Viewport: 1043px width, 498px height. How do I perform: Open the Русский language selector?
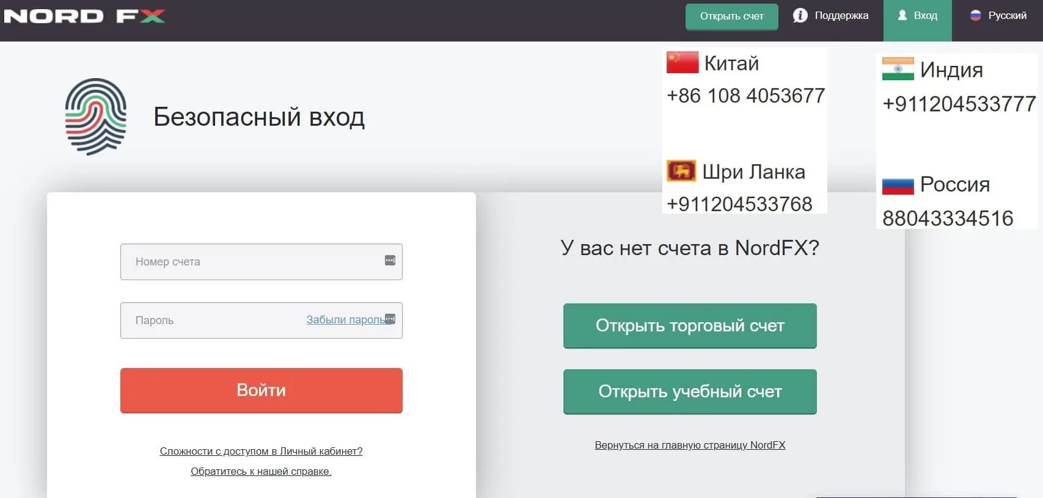[x=998, y=15]
